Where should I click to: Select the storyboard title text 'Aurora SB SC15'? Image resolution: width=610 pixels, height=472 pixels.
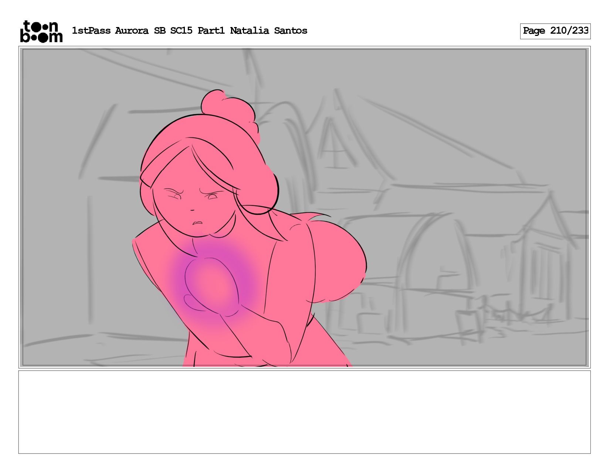click(x=153, y=31)
